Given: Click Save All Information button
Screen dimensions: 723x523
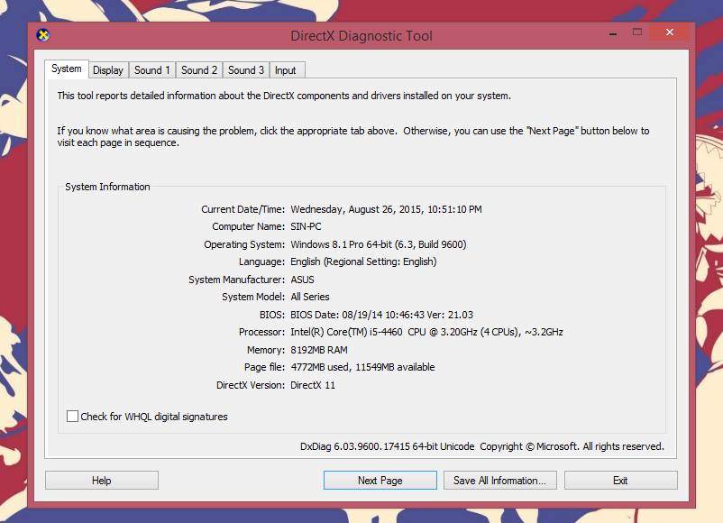Looking at the screenshot, I should pyautogui.click(x=499, y=480).
